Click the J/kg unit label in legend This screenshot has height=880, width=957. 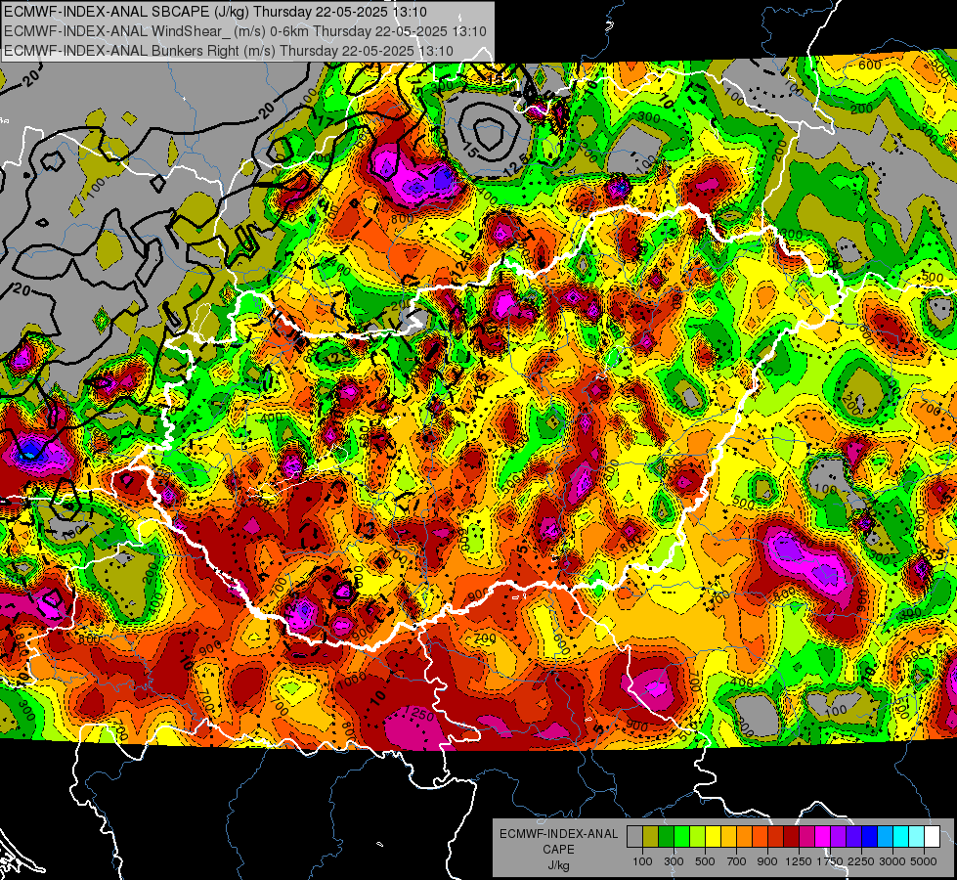(x=558, y=865)
